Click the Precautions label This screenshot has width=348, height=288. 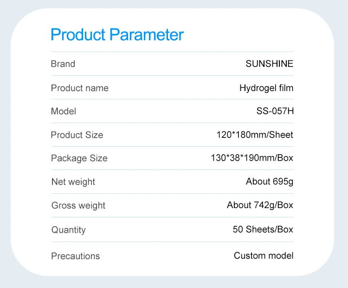pos(75,256)
